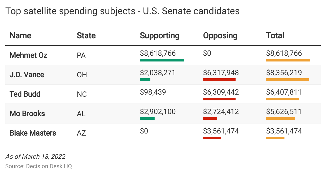This screenshot has width=326, height=175.
Task: Select the AZ state cell
Action: point(81,133)
